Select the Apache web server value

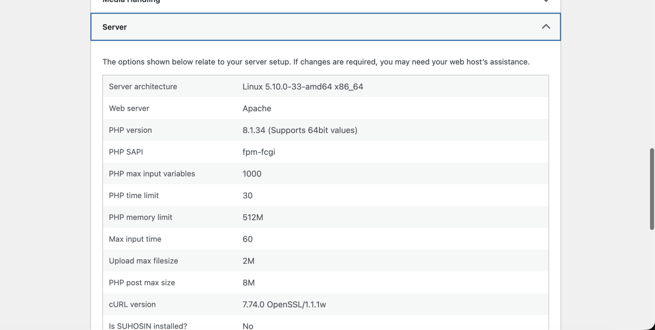257,109
